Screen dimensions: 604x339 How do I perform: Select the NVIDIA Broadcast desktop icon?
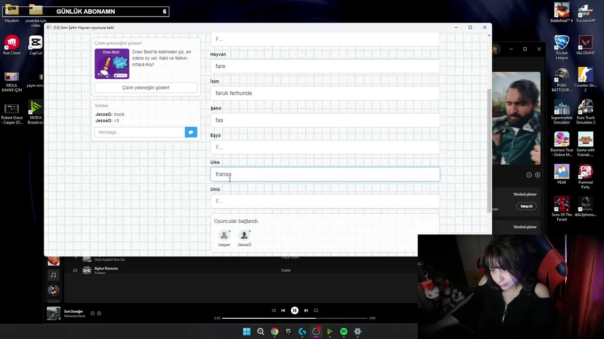click(x=35, y=112)
